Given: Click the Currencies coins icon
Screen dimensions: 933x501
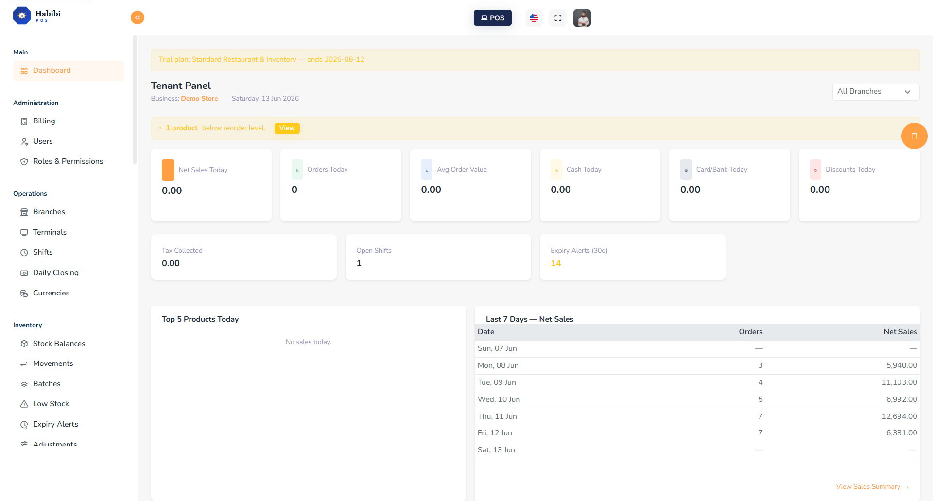Looking at the screenshot, I should click(24, 293).
